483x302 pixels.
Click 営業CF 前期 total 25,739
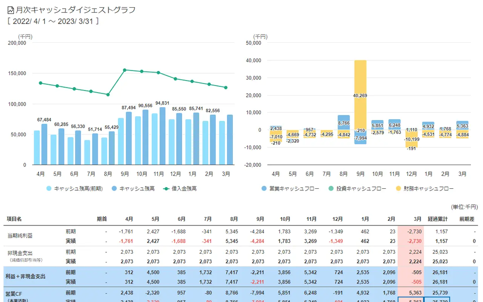[x=440, y=293]
